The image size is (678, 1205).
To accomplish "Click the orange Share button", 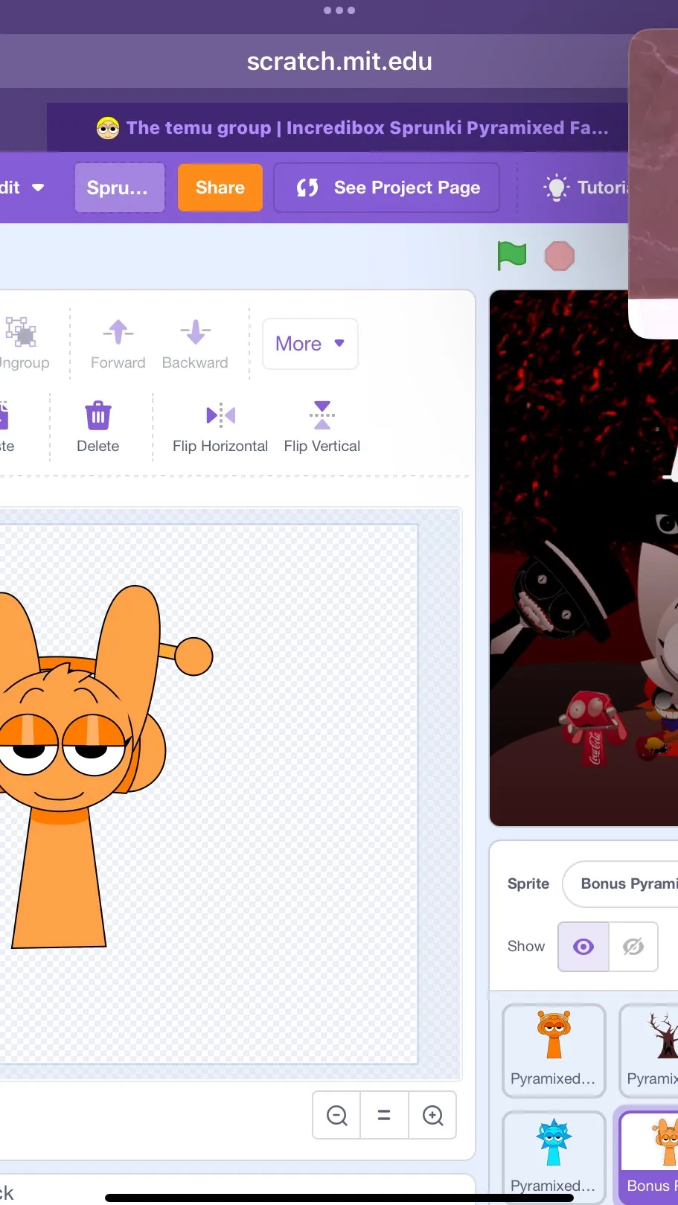I will [x=220, y=188].
